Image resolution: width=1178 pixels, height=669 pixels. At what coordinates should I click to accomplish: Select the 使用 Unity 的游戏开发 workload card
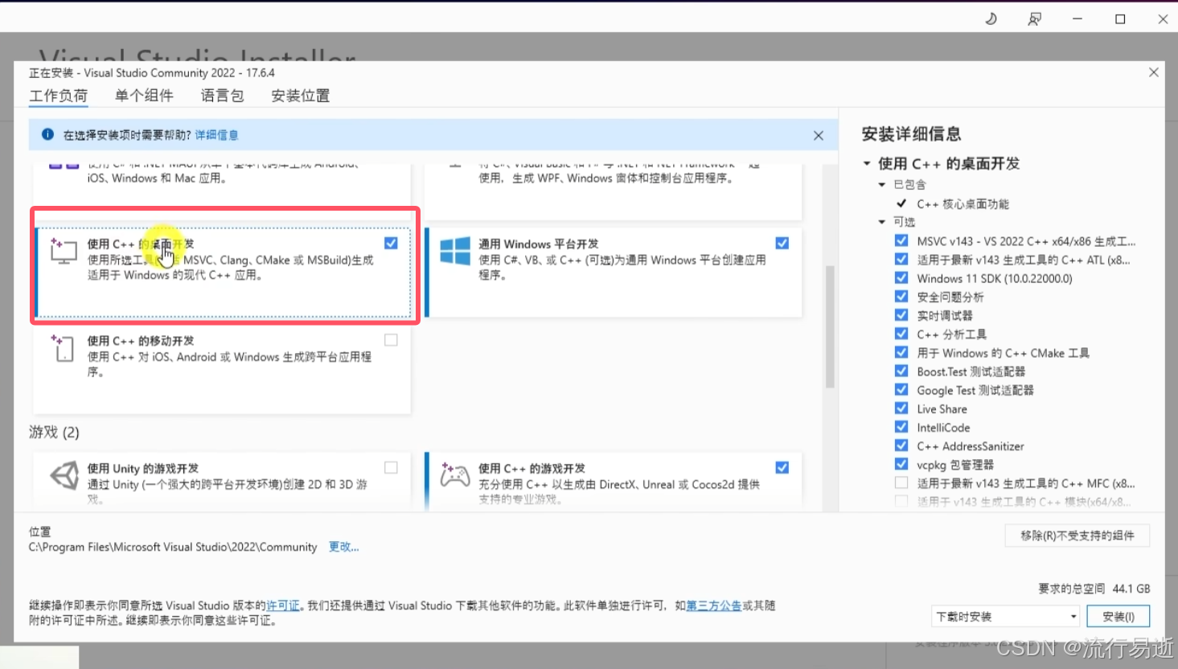(x=222, y=481)
